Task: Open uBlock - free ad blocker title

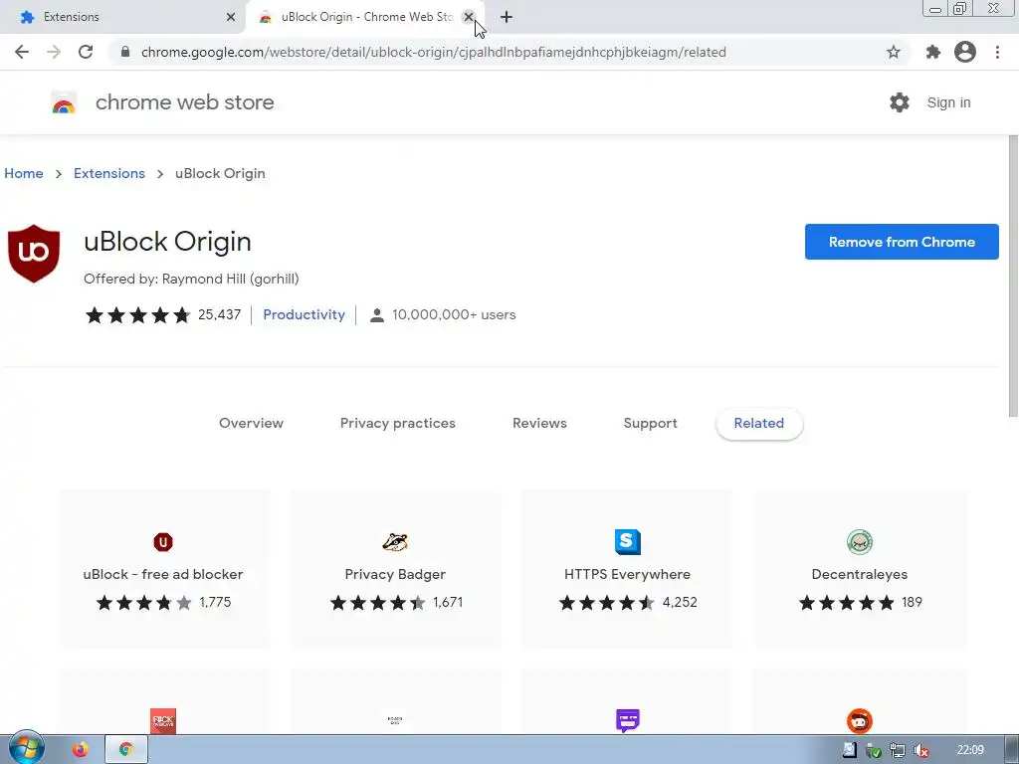Action: pos(163,574)
